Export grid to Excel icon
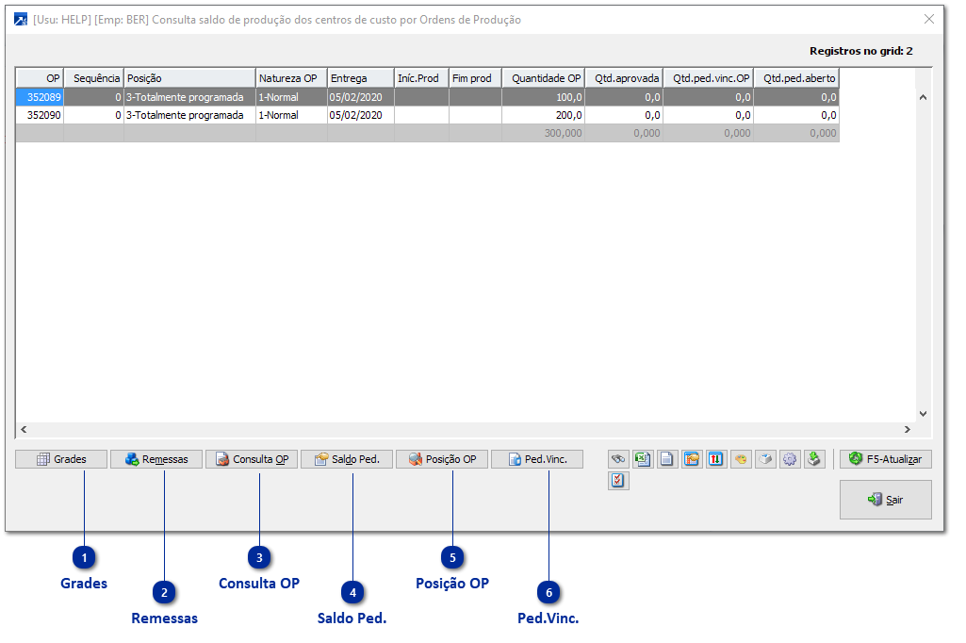Screen dimensions: 966x643 [x=643, y=459]
